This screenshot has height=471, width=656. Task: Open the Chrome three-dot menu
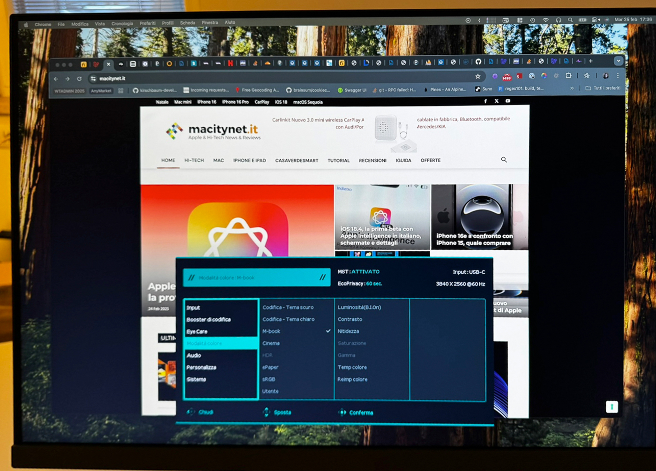618,75
